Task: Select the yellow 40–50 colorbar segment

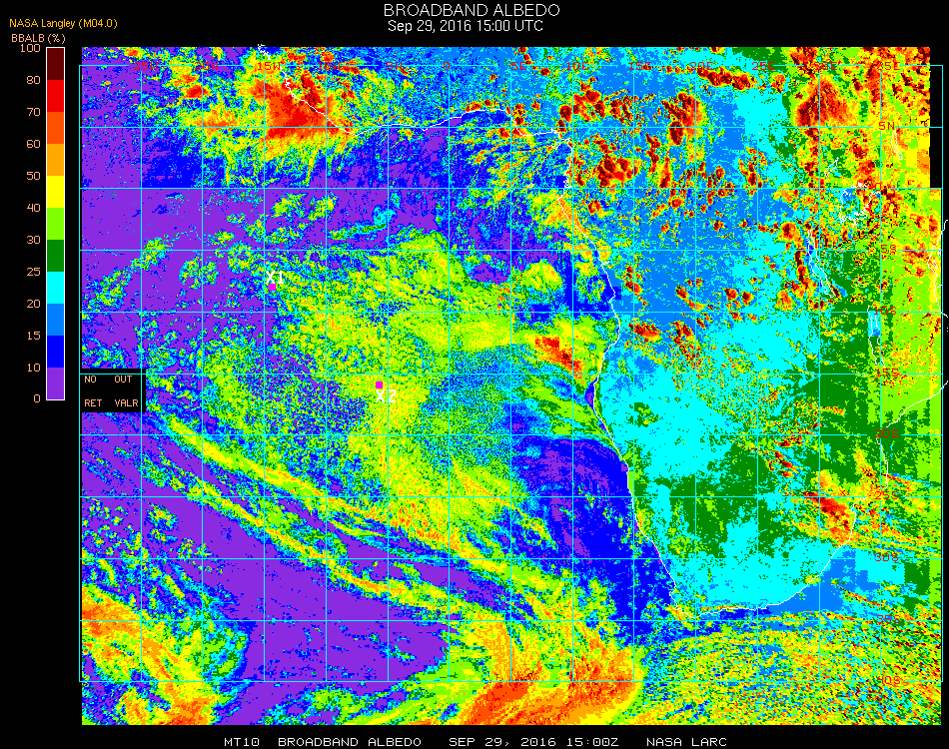Action: [56, 192]
